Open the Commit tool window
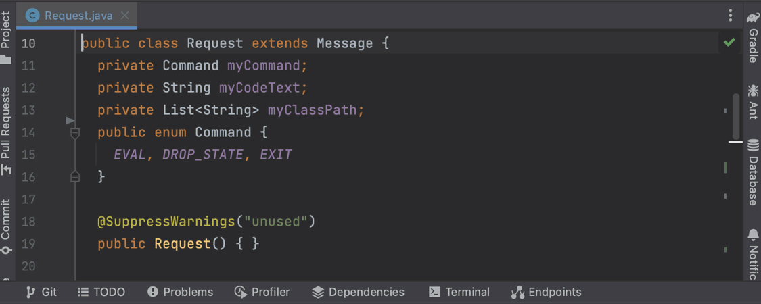Screen dimensions: 761x304 6,249
